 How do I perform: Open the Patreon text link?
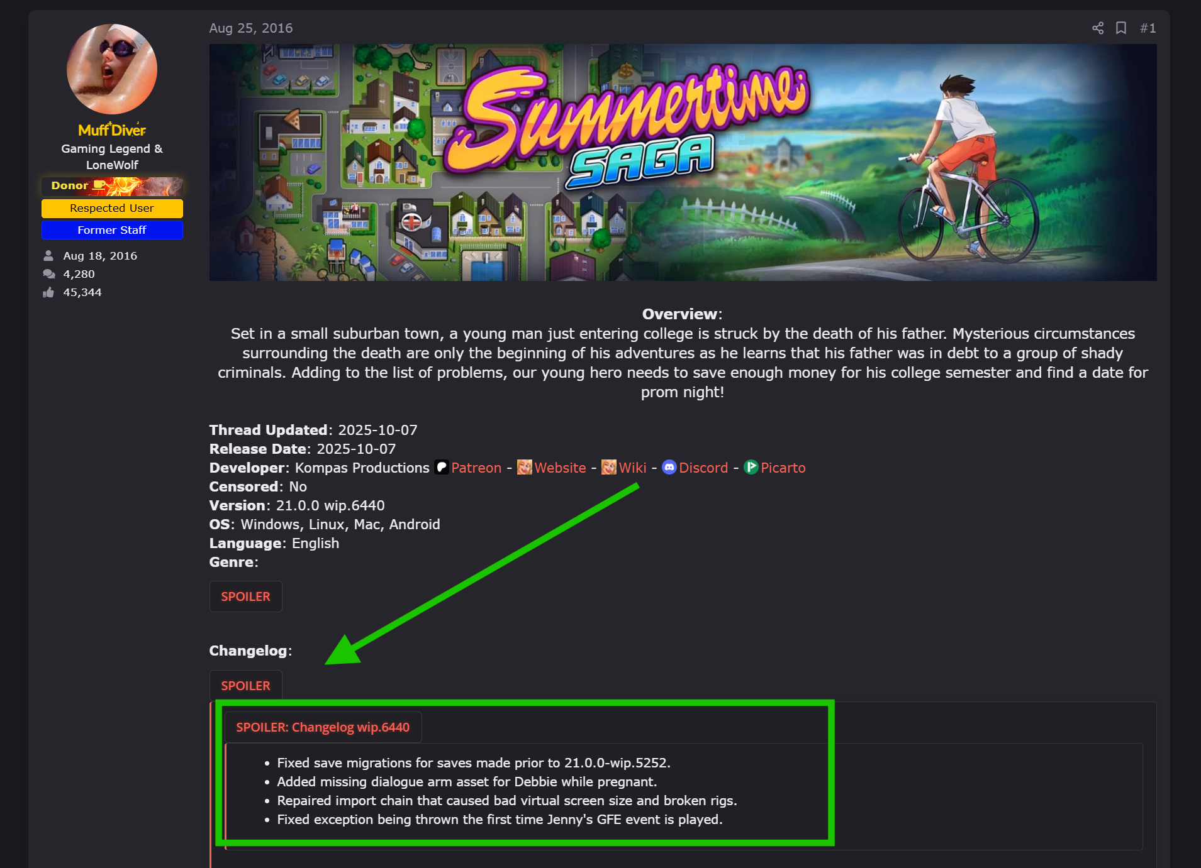476,468
